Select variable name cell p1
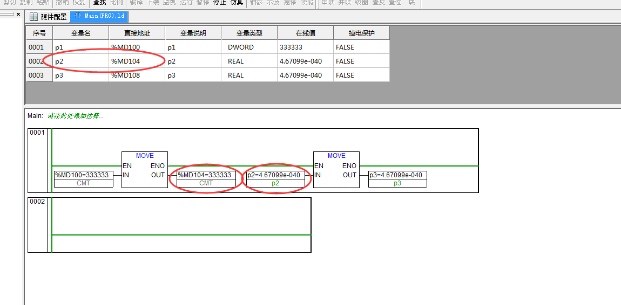The height and width of the screenshot is (305, 621). point(80,47)
